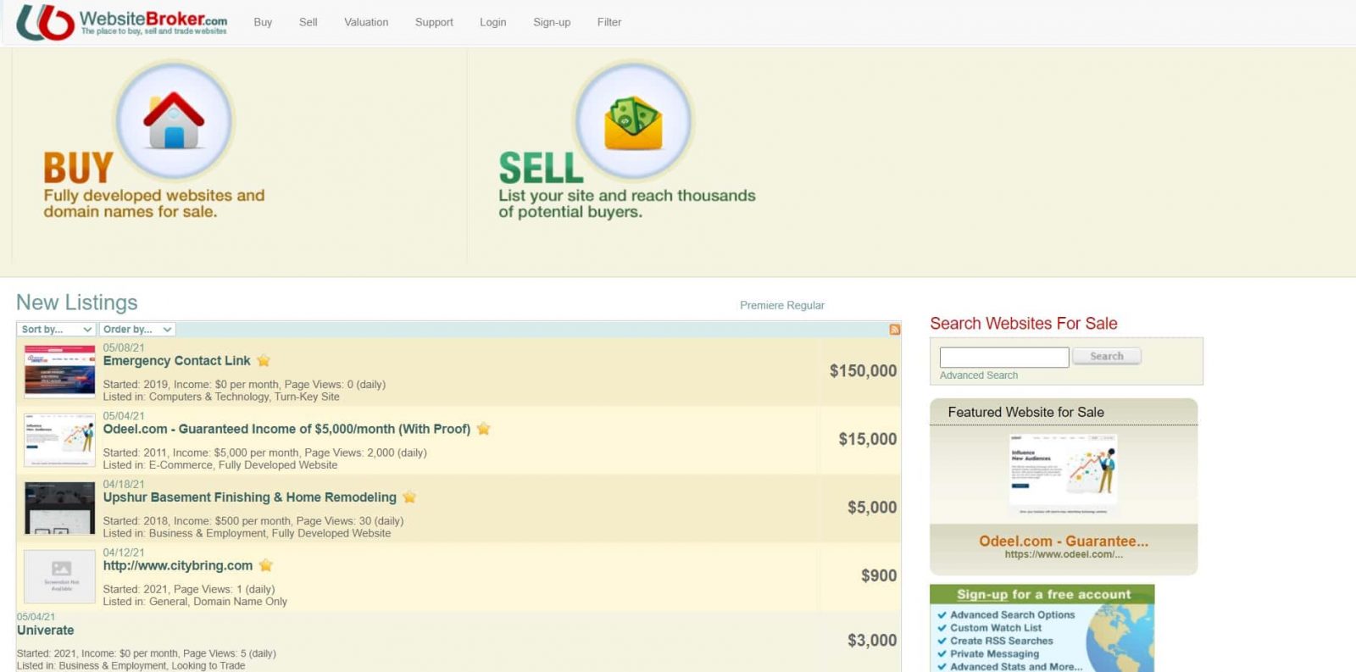
Task: Click the $900 price
Action: [x=879, y=575]
